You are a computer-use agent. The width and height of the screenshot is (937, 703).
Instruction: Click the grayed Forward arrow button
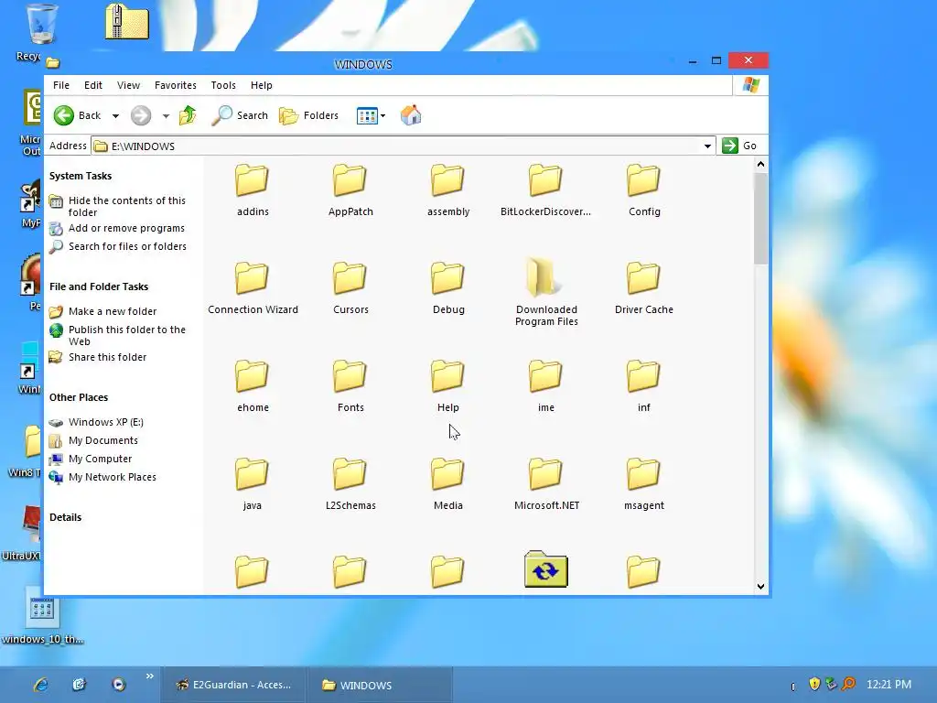[141, 115]
